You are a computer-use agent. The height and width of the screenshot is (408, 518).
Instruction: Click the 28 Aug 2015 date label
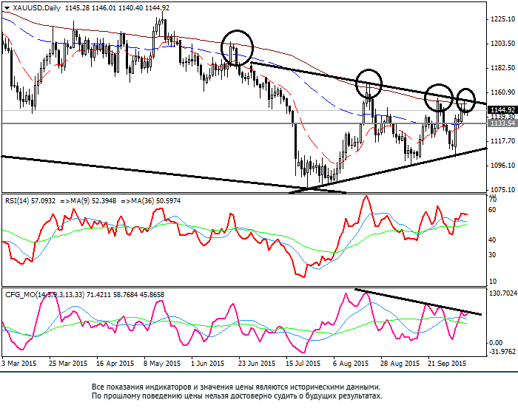click(x=400, y=364)
